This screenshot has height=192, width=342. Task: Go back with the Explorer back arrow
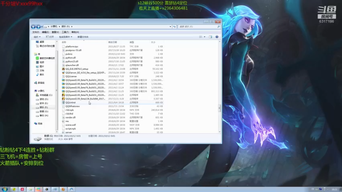click(33, 26)
